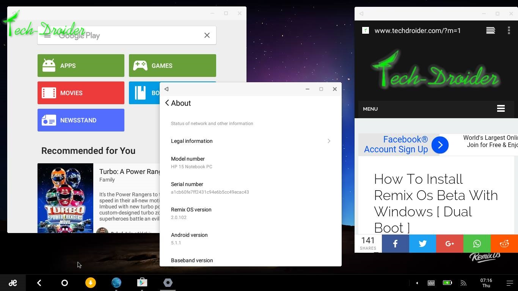
Task: Select the GAMES button in Google Play
Action: pyautogui.click(x=173, y=66)
